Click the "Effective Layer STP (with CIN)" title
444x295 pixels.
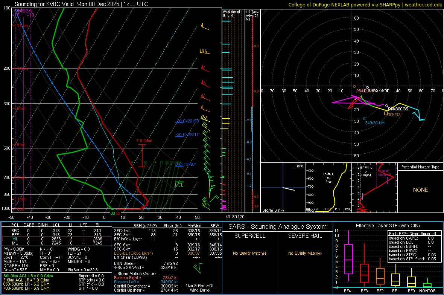[388, 226]
